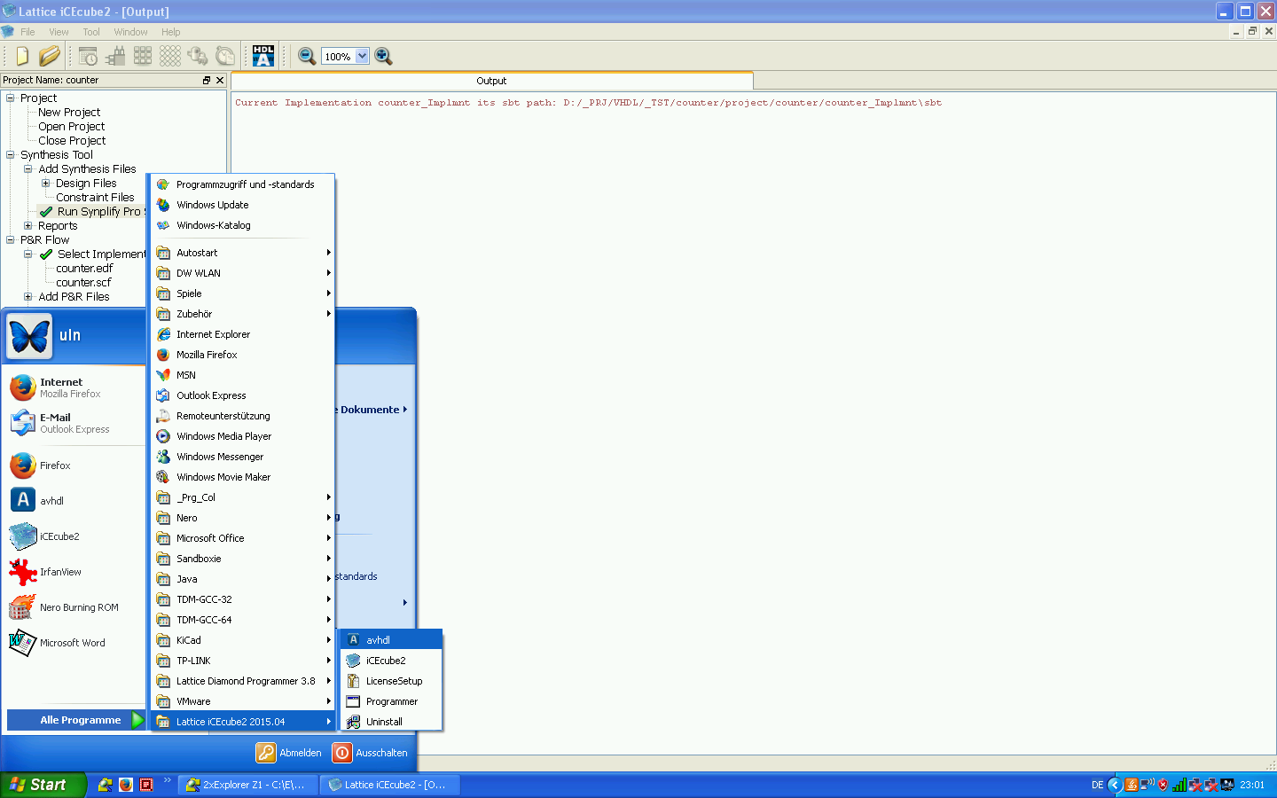
Task: Expand Lattice Diamond Programmer 3.8 submenu
Action: pyautogui.click(x=242, y=681)
